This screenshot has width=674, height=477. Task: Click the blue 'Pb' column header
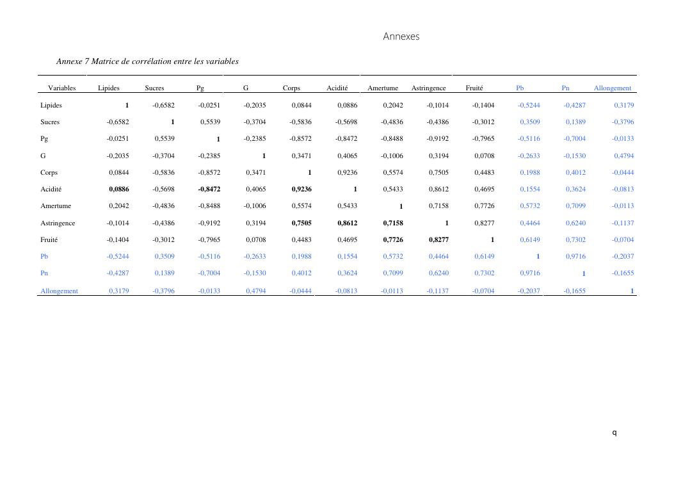tap(520, 88)
